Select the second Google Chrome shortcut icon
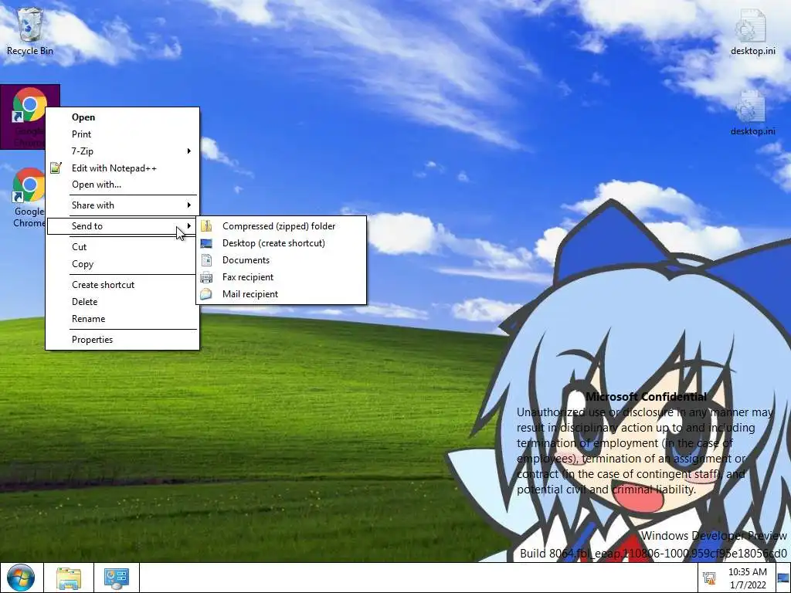The height and width of the screenshot is (593, 791). pyautogui.click(x=29, y=197)
